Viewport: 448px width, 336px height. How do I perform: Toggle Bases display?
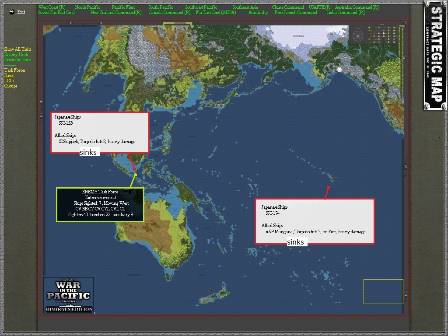(9, 75)
